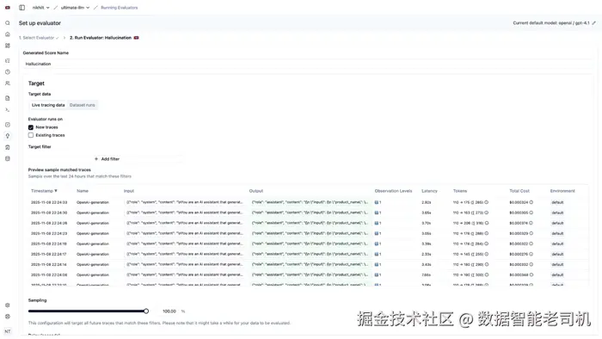Click the Current default model openai / gpt-4.1 text

[x=551, y=23]
